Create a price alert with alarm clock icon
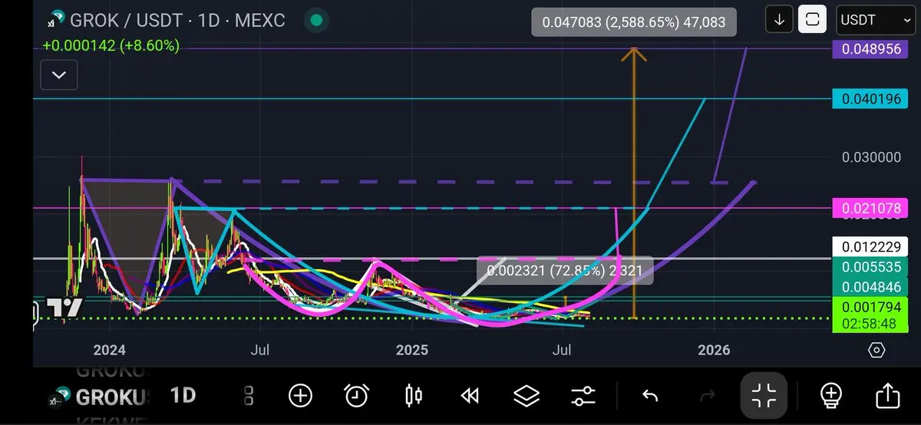 point(356,396)
